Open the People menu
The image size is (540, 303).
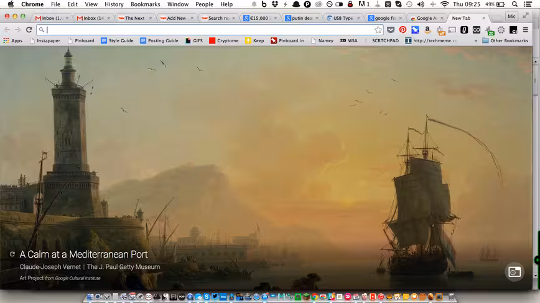(204, 4)
